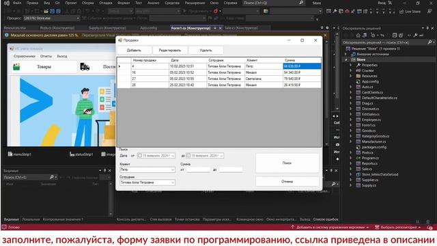Collapse the Store project node
Viewport: 437px width, 246px height.
coord(346,59)
